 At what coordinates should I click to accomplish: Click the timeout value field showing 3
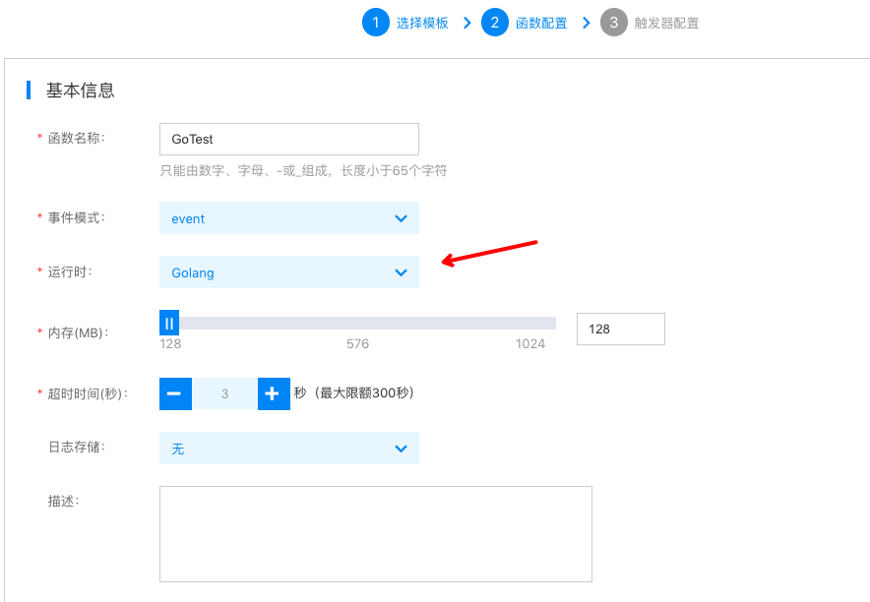[x=224, y=393]
